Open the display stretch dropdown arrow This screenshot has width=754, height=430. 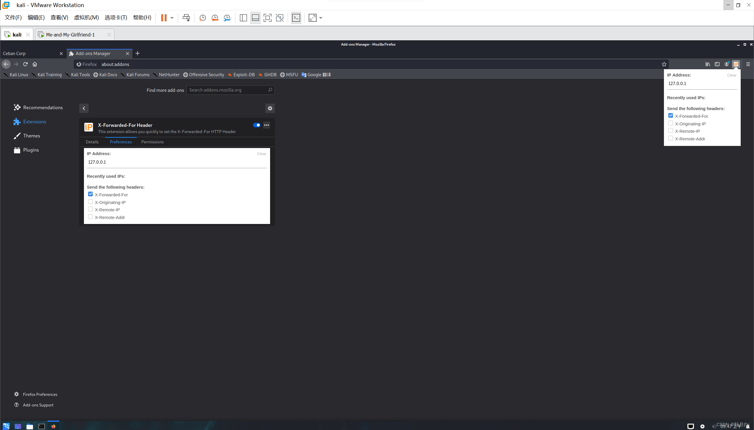click(x=321, y=18)
